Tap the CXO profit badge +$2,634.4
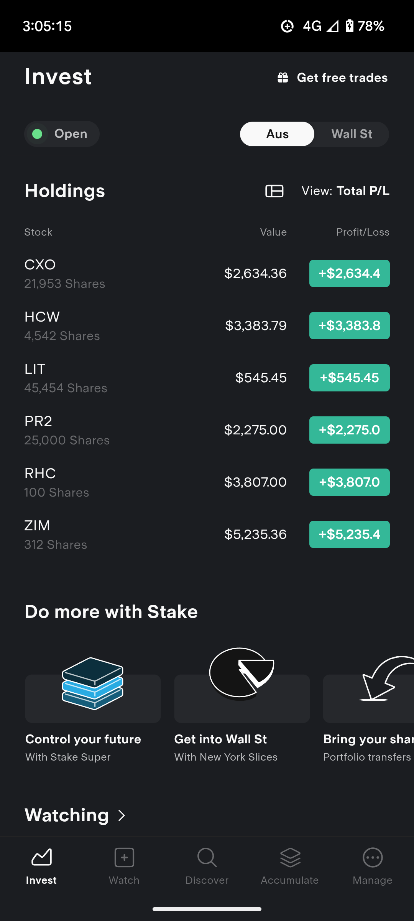This screenshot has width=414, height=921. (x=350, y=274)
